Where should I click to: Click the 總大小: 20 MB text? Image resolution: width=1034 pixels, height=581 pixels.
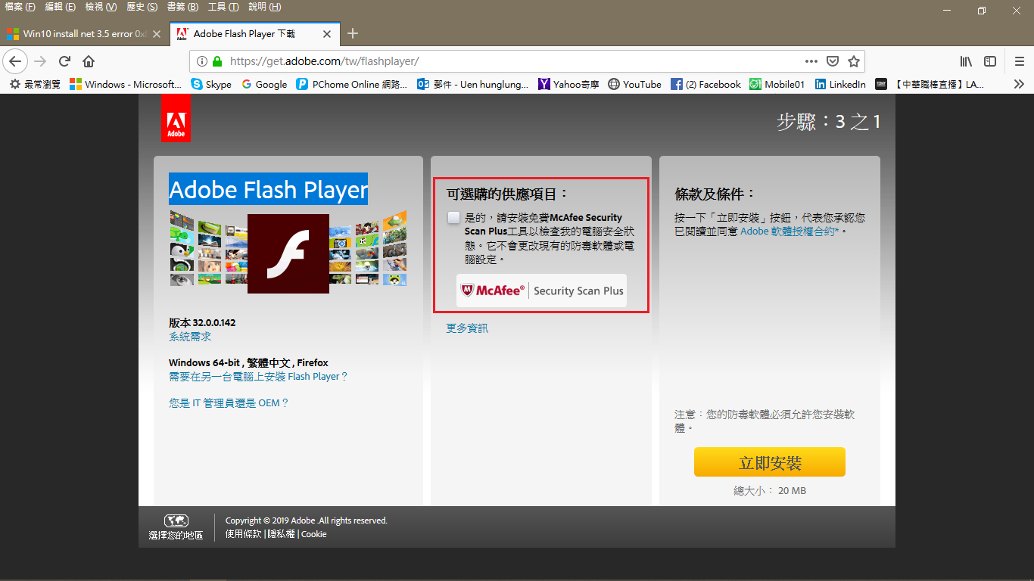click(x=770, y=491)
